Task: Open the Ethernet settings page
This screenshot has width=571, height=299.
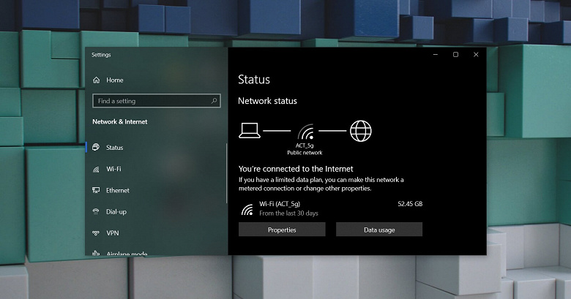Action: coord(156,190)
